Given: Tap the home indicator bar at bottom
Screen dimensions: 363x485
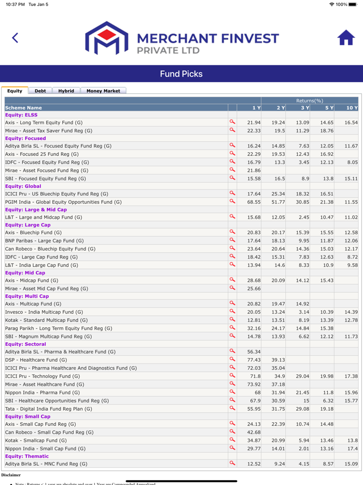Looking at the screenshot, I should 181,481.
